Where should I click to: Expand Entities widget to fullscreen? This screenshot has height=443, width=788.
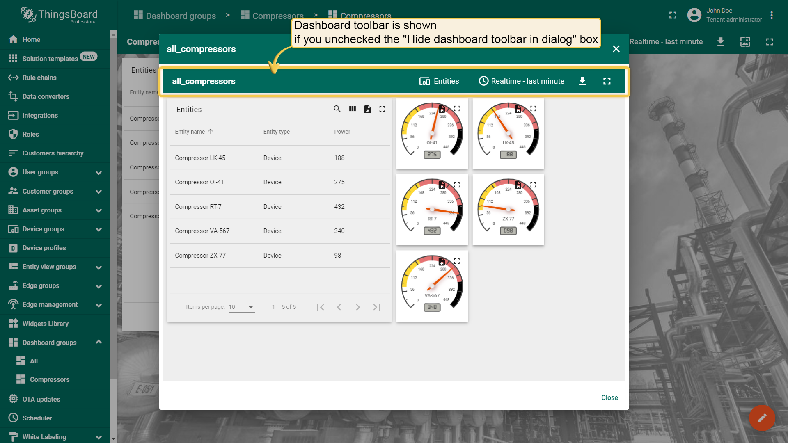pos(382,109)
